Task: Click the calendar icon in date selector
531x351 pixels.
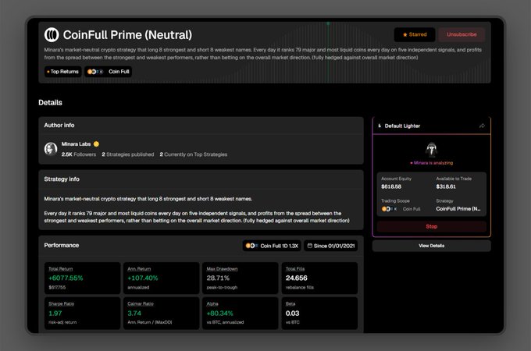Action: coord(309,246)
